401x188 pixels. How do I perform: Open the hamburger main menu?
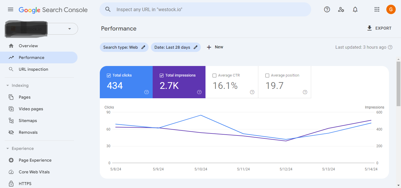coord(11,9)
